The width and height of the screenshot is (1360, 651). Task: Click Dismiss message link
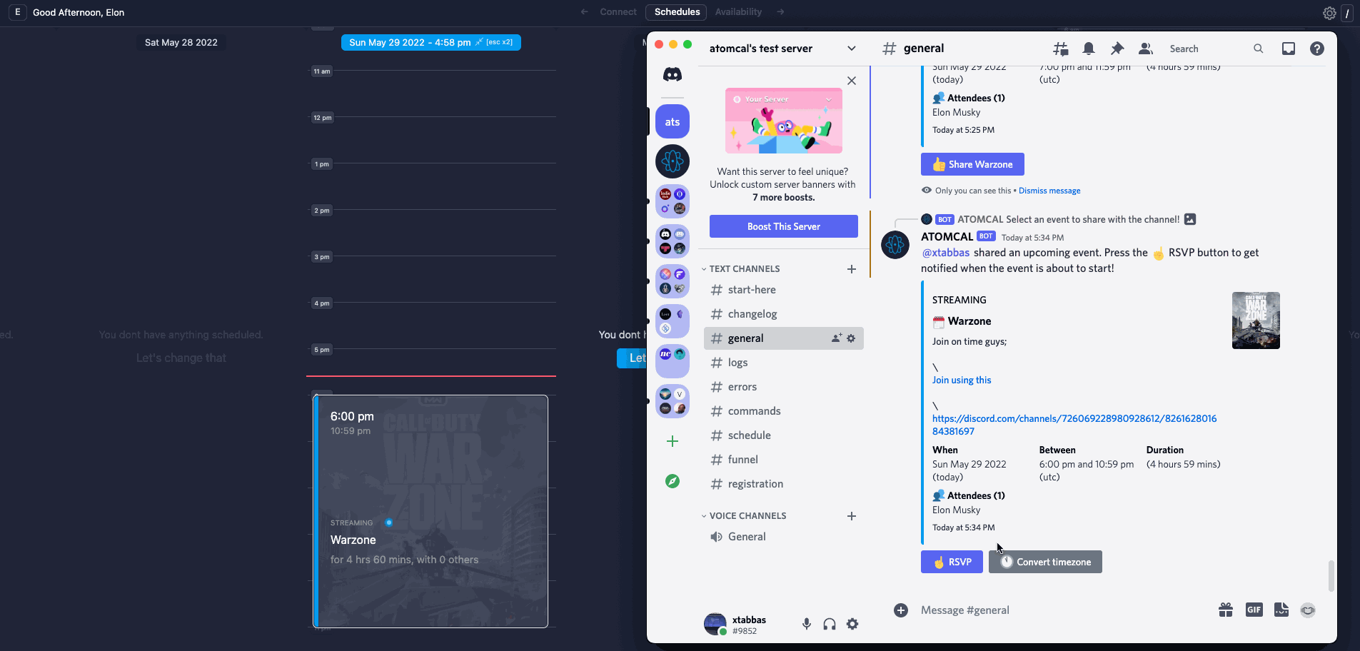coord(1049,191)
